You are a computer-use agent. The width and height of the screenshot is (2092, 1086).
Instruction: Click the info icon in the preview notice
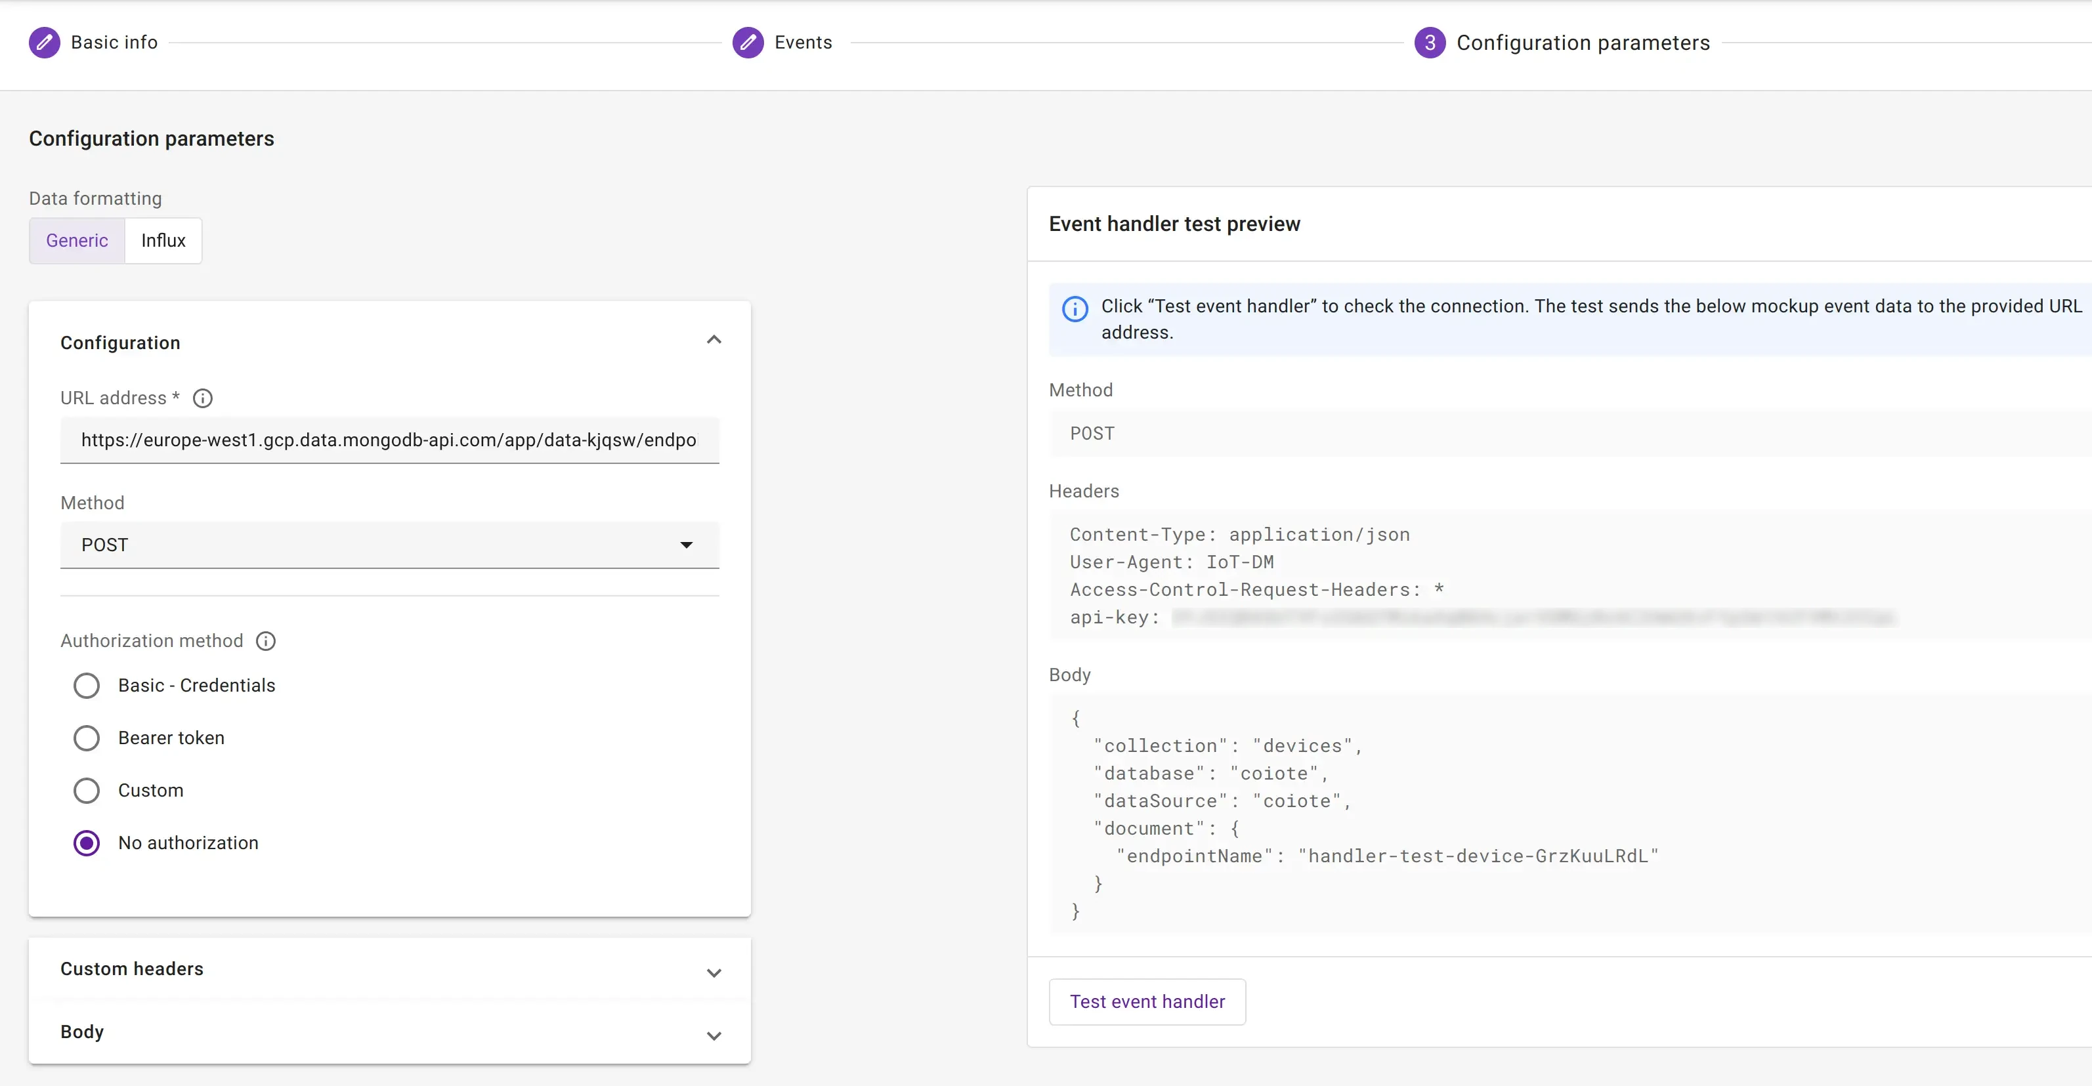pos(1075,308)
